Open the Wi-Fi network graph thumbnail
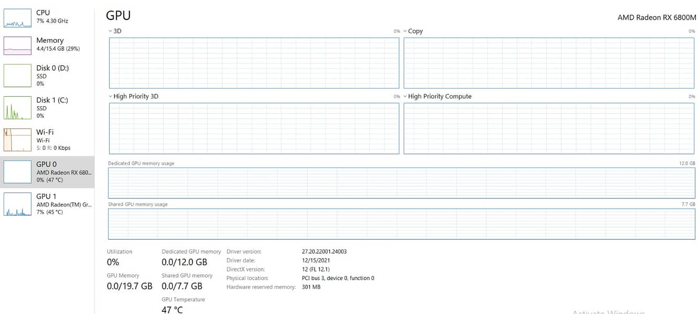Viewport: 698px width, 314px height. pos(18,140)
